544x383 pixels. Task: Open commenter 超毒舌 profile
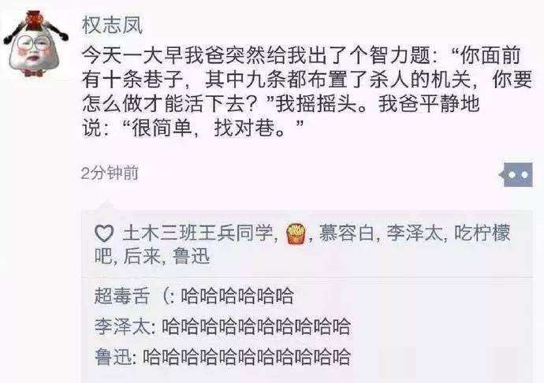[121, 296]
